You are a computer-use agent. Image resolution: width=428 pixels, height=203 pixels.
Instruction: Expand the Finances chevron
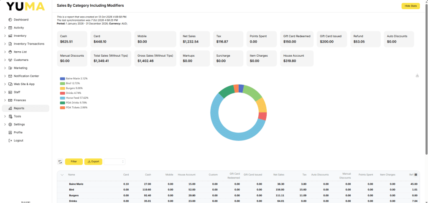tap(5, 100)
